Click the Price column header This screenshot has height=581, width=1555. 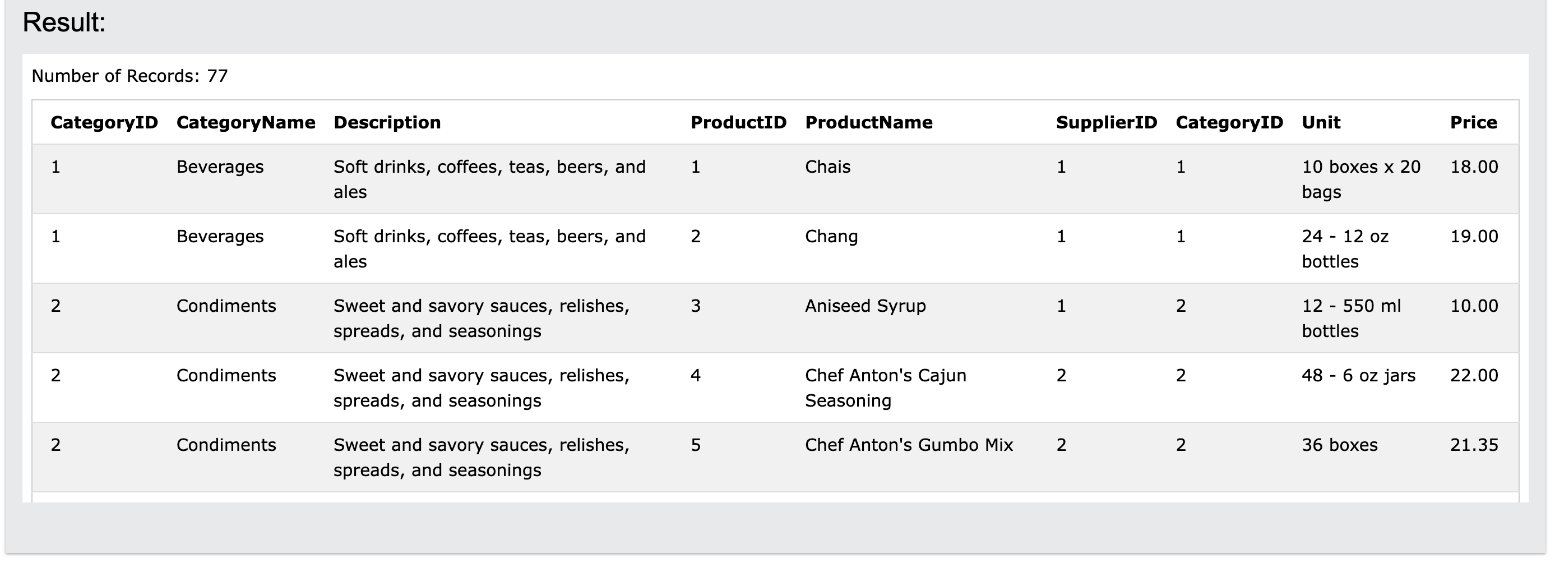pyautogui.click(x=1473, y=123)
